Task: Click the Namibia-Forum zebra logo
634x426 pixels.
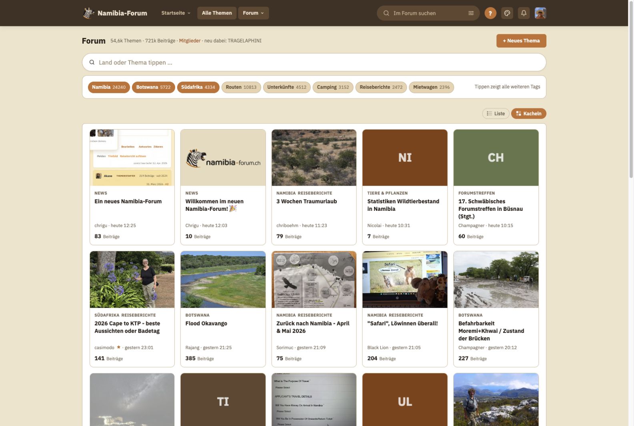Action: pyautogui.click(x=89, y=13)
